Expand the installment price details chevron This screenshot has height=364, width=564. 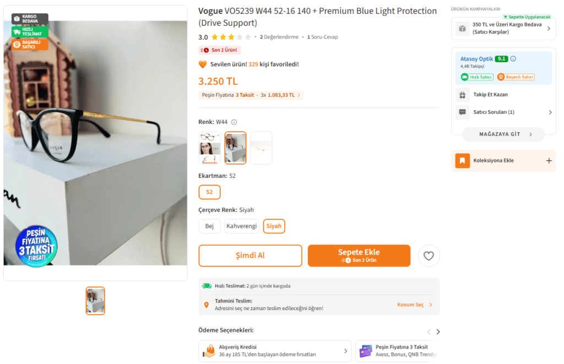point(299,95)
